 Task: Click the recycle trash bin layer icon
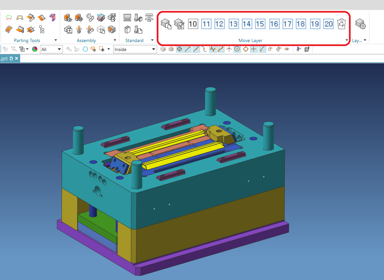pos(341,24)
